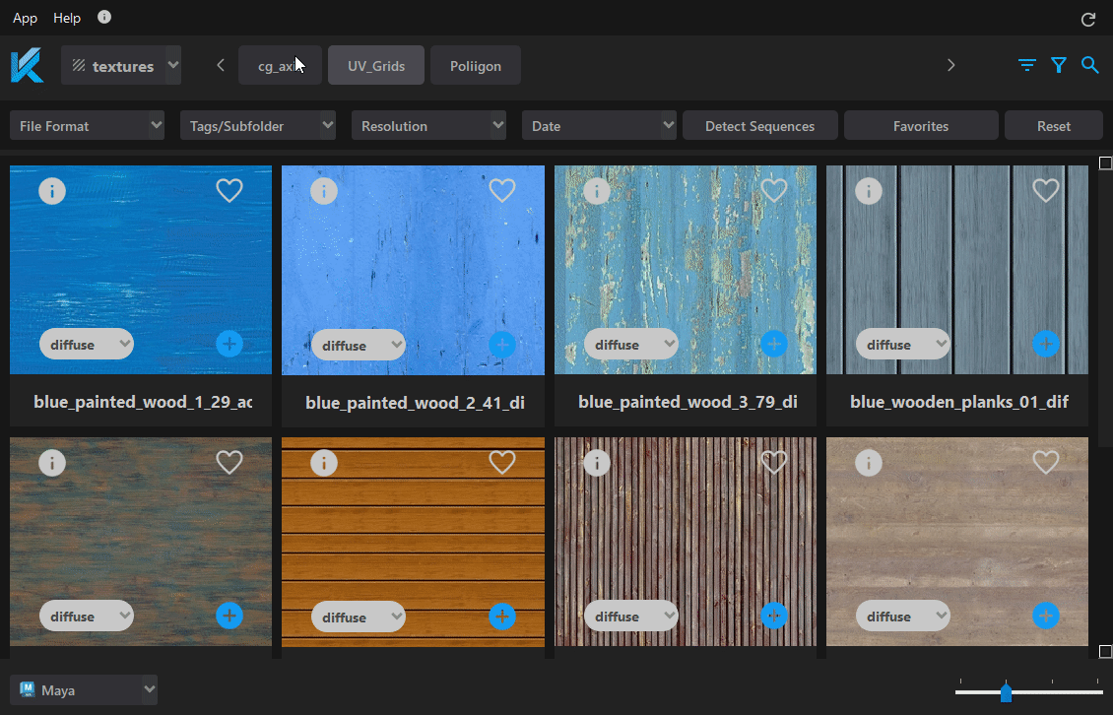Show info for blue_painted_wood_1_29

click(x=52, y=191)
